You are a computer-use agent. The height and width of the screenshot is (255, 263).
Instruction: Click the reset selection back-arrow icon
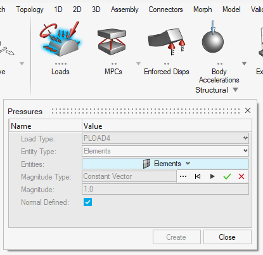pyautogui.click(x=198, y=176)
